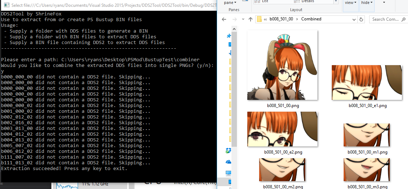Image resolution: width=408 pixels, height=189 pixels.
Task: Click the 'b005_007_02 did not contain' console line
Action: [x=76, y=145]
